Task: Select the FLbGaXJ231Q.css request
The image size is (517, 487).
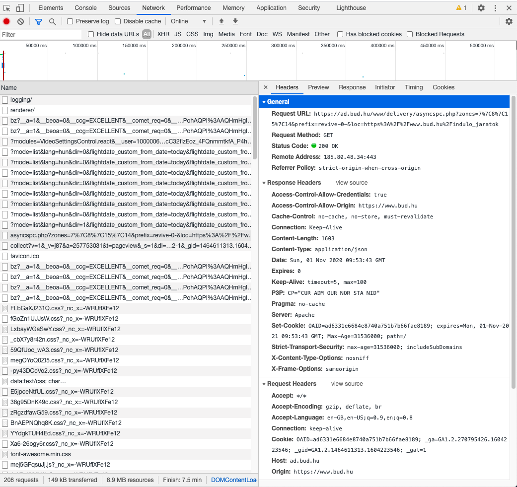Action: tap(125, 308)
